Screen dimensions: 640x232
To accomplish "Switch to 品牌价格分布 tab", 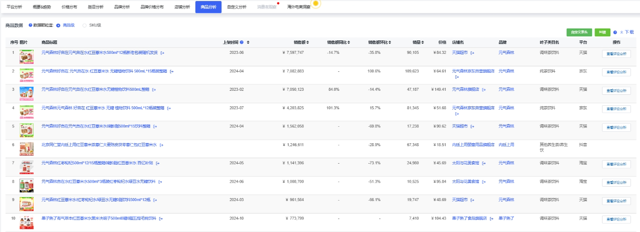I will (152, 7).
